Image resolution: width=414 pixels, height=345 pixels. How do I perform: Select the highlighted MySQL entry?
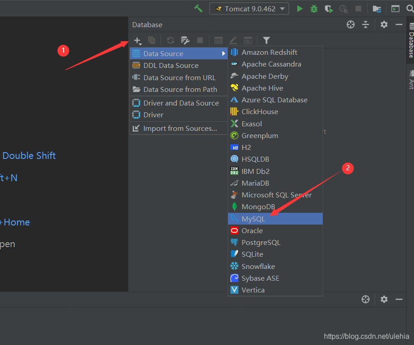276,219
